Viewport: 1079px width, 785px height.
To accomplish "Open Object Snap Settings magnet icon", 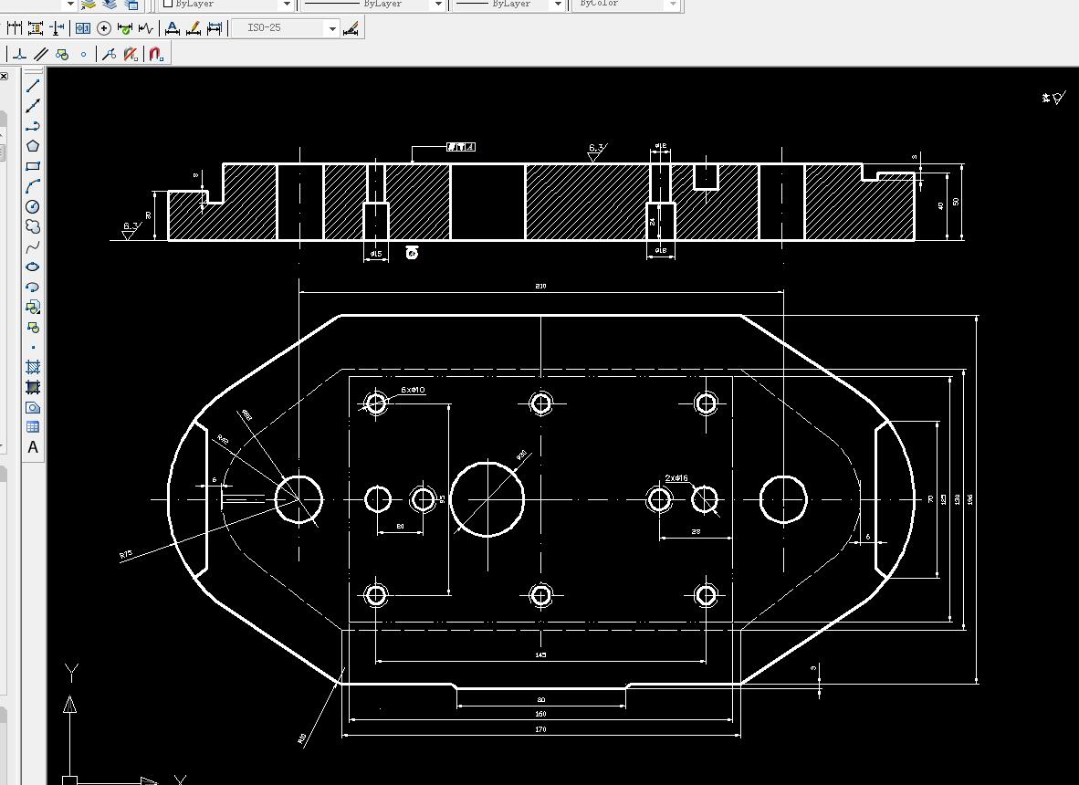I will 155,54.
